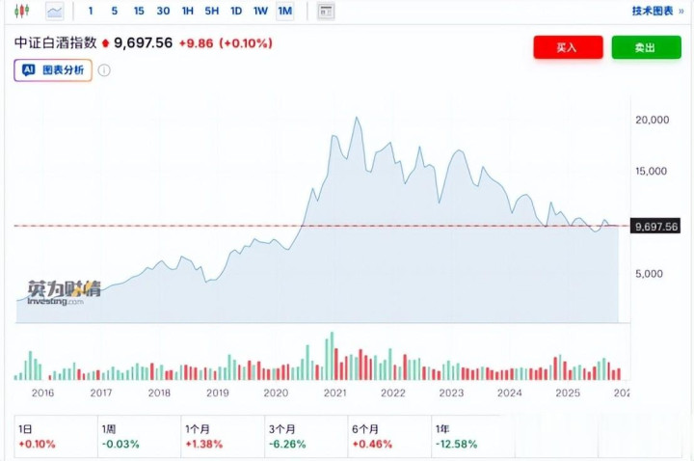
Task: Choose the 30 minute interval
Action: [163, 12]
